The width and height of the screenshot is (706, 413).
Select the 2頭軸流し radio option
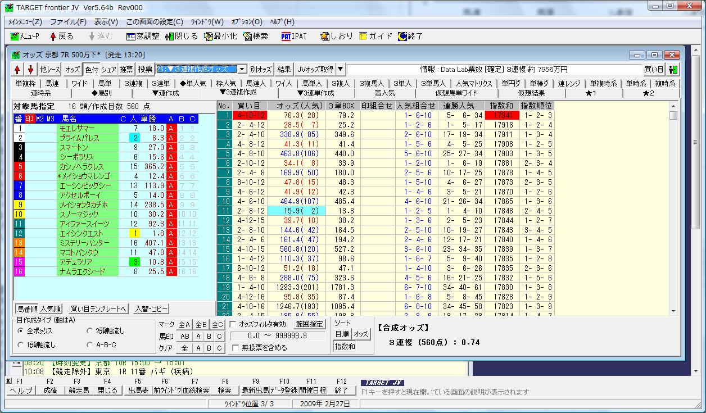tap(91, 331)
